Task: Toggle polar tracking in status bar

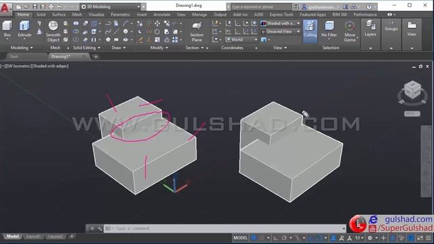Action: 284,238
